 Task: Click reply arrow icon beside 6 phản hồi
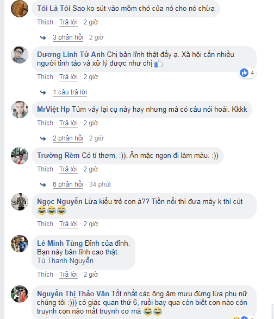tap(43, 184)
